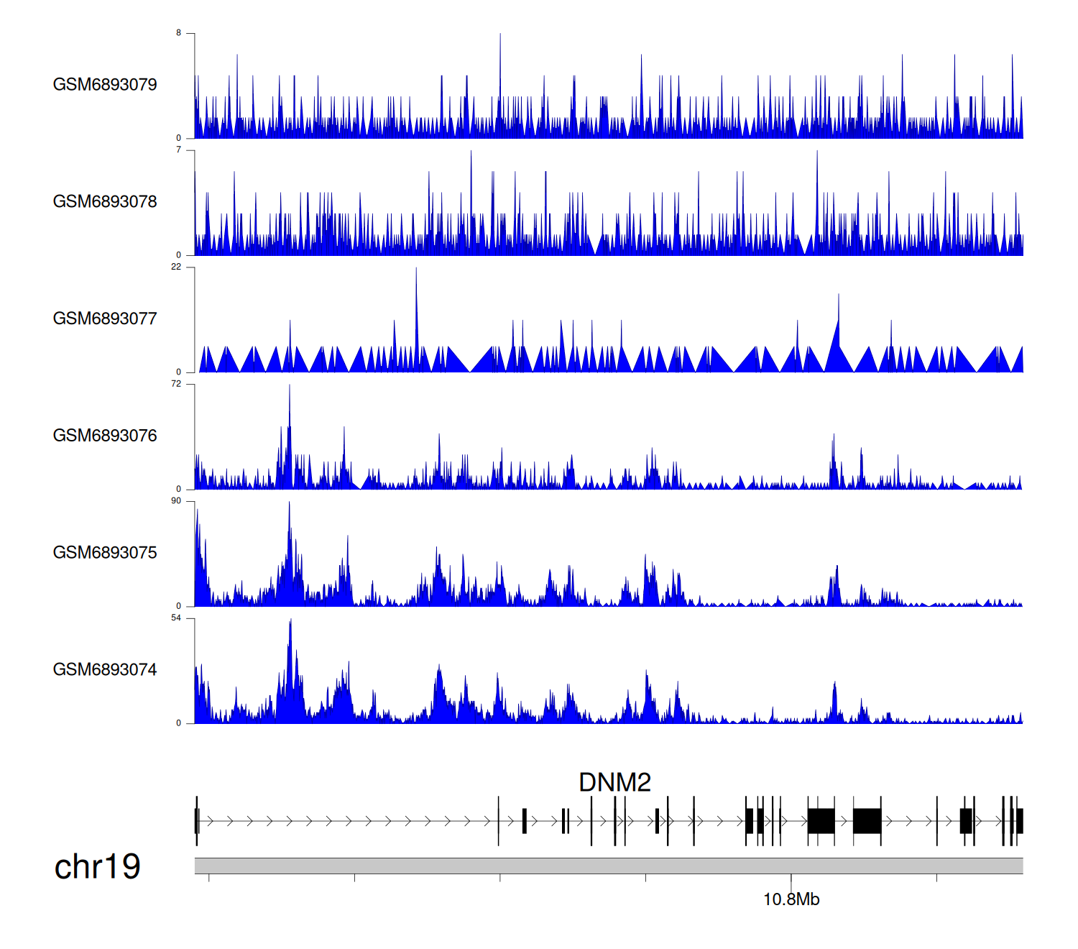1078x949 pixels.
Task: Click y-axis maximum 8 on GSM6893079
Action: coord(179,33)
